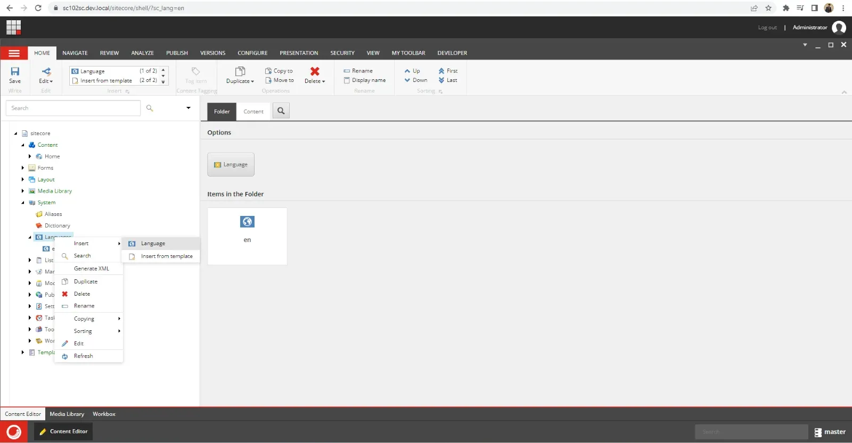The image size is (852, 443).
Task: Switch to the REVIEW ribbon tab
Action: point(109,53)
